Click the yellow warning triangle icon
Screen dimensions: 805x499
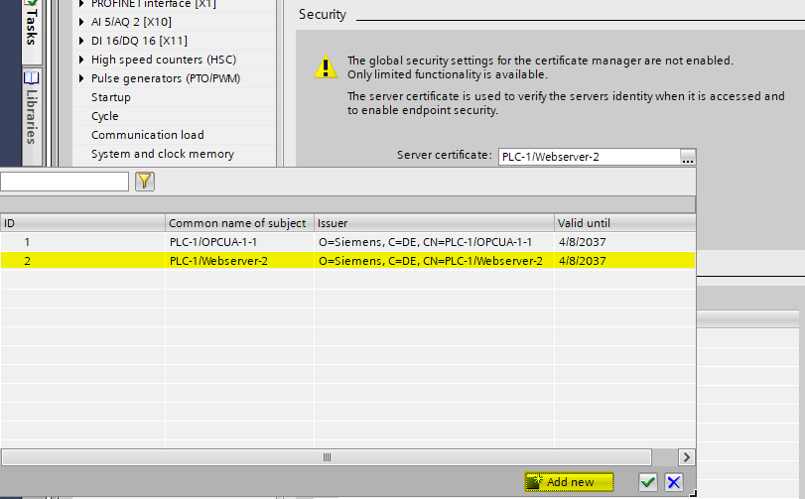click(326, 67)
